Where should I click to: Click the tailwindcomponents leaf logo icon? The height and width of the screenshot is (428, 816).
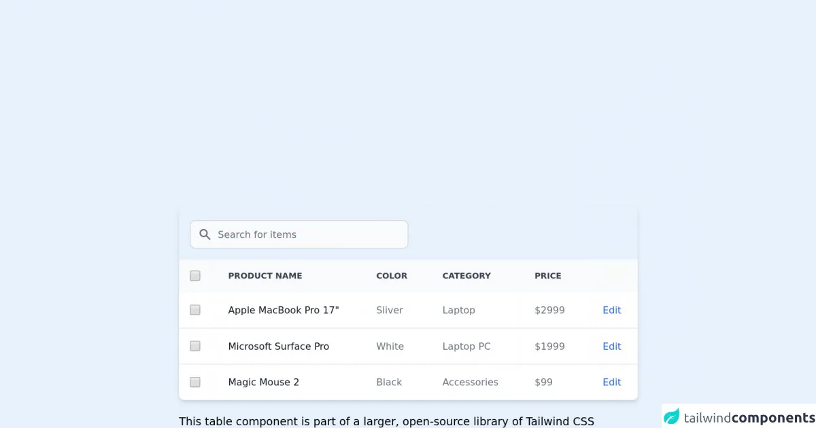[672, 416]
